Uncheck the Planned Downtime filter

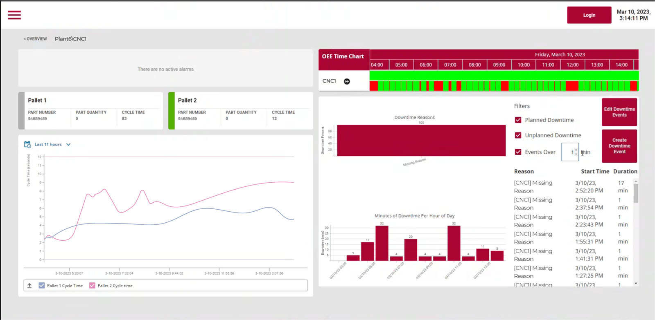pos(518,120)
